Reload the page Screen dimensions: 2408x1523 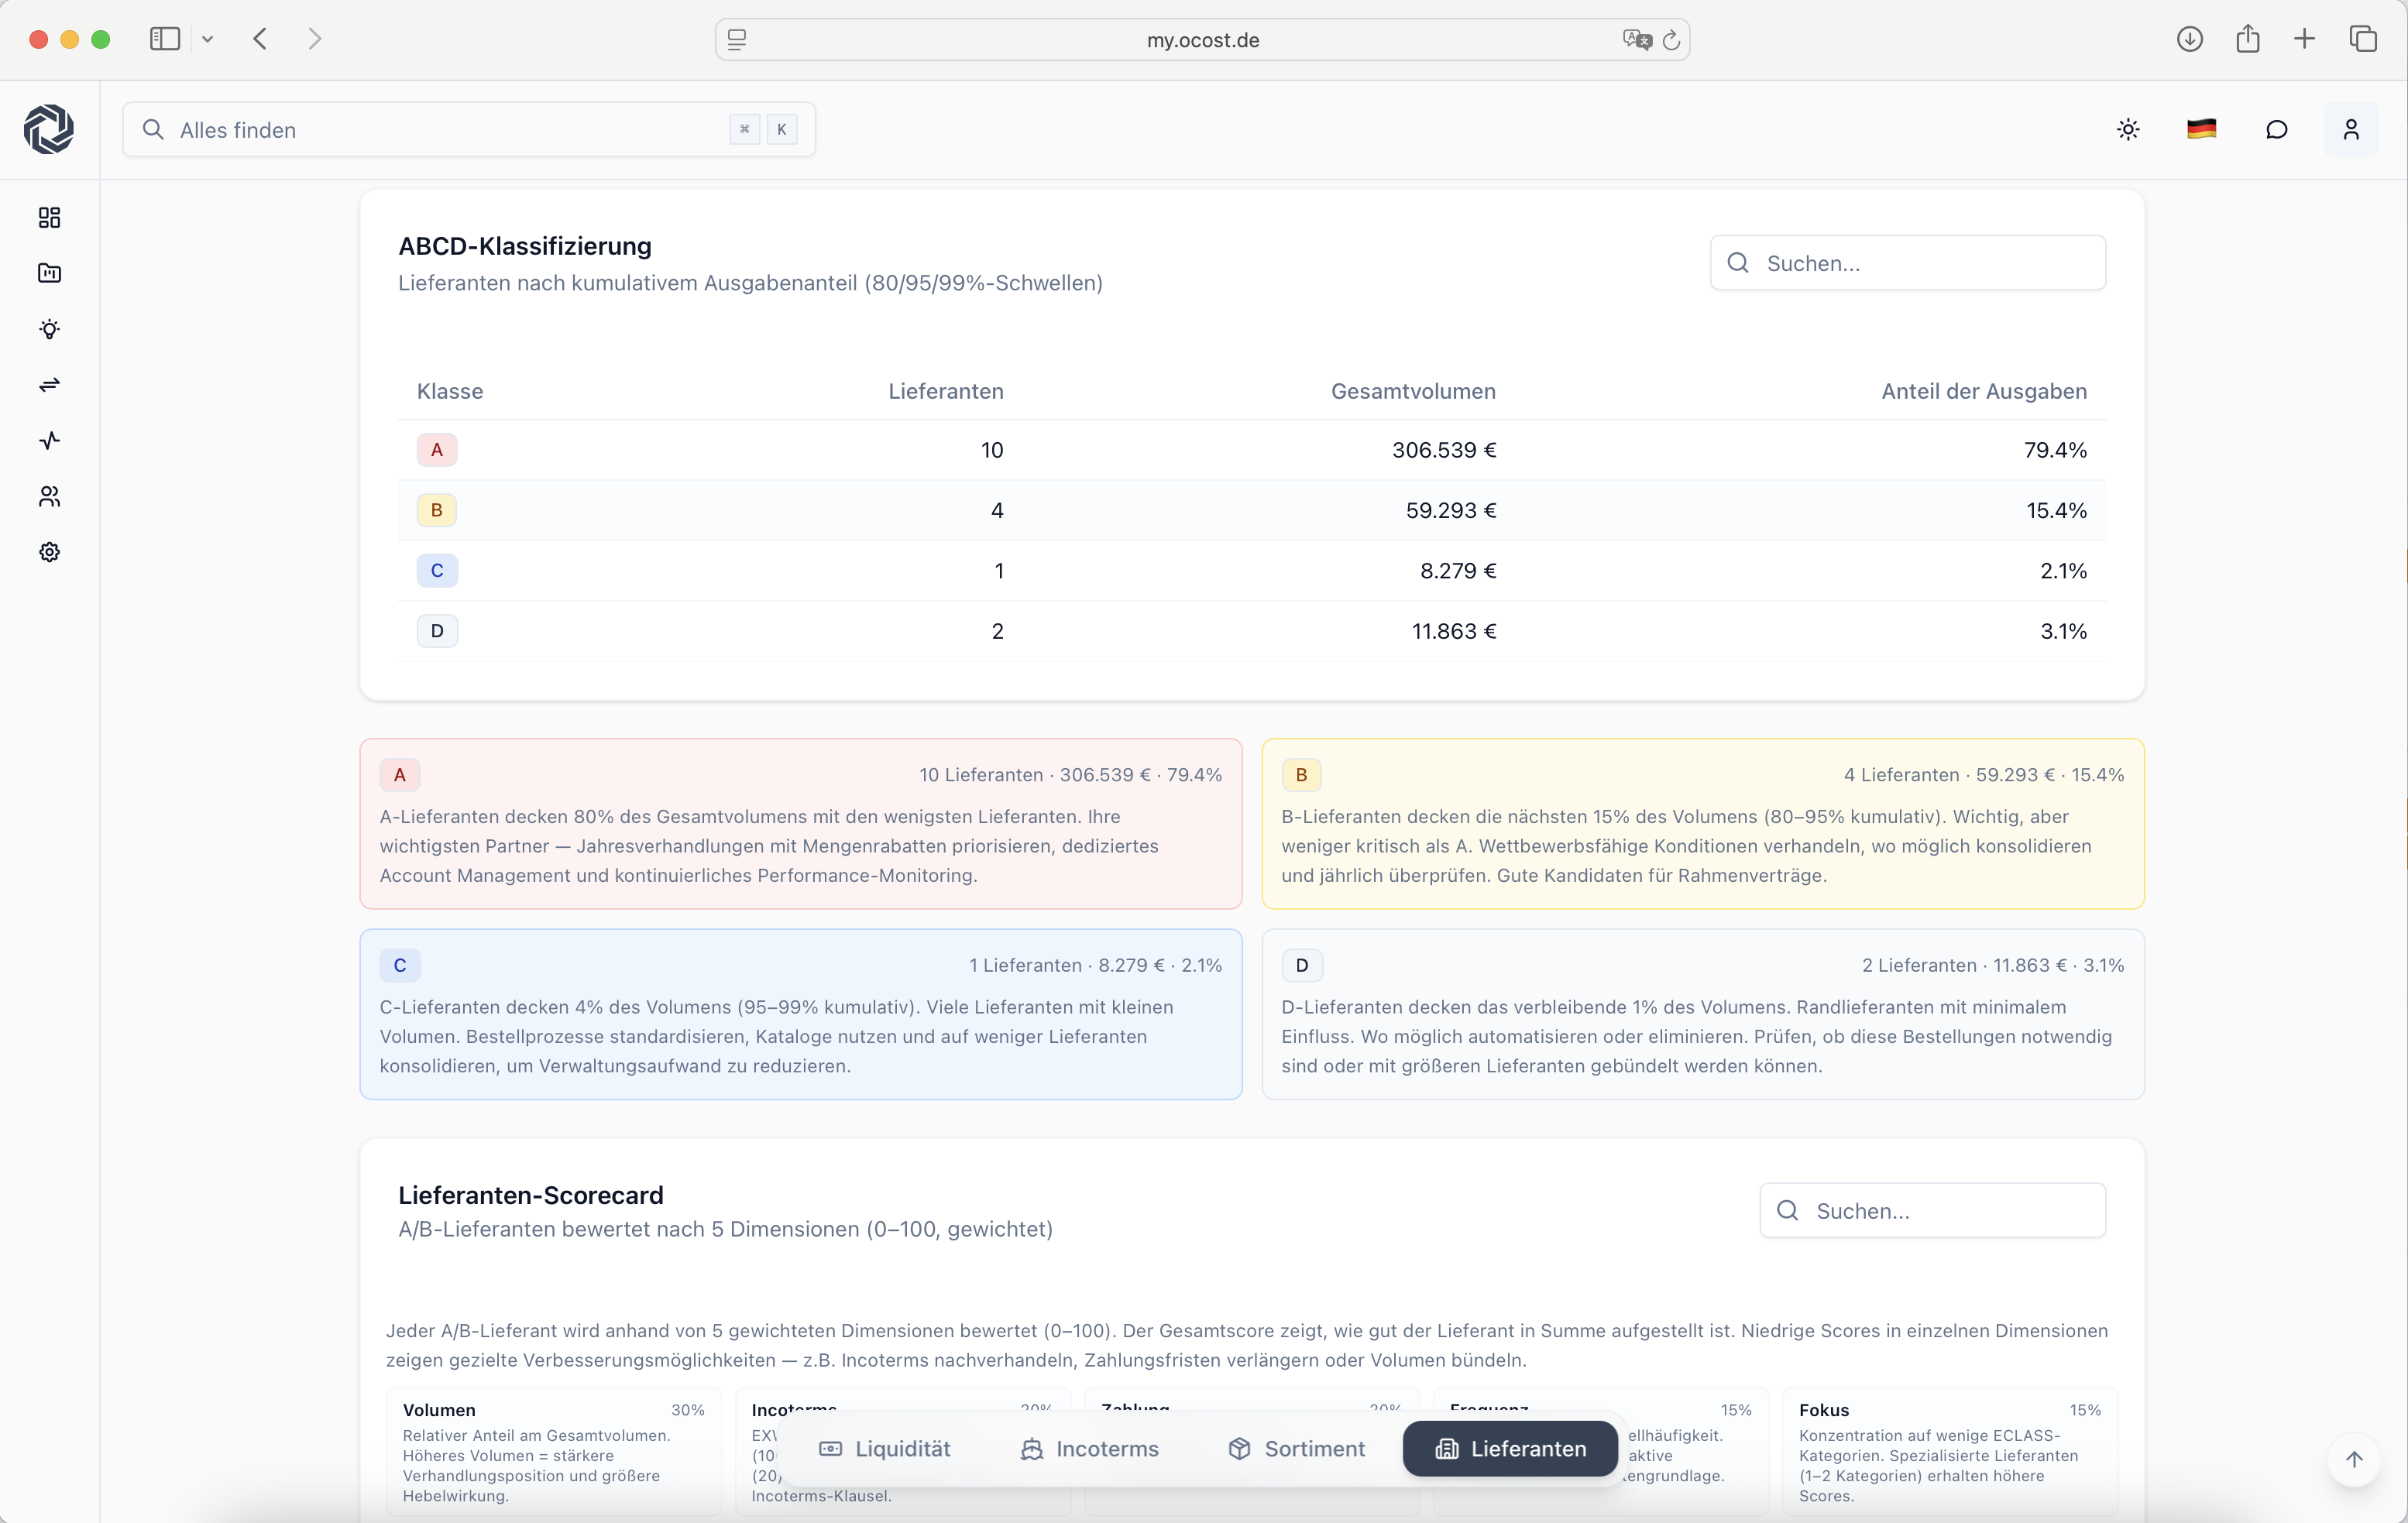1671,39
